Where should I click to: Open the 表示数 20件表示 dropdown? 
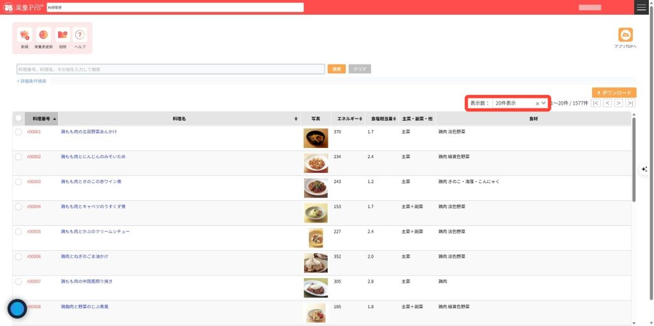tap(519, 103)
